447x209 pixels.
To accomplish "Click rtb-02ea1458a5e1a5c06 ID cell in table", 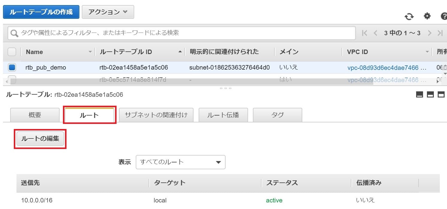I will (134, 68).
